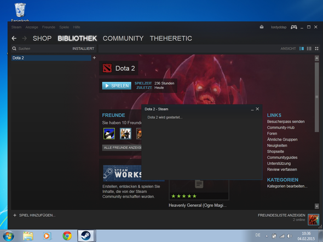
Task: Open the Neuigkeiten link
Action: tap(277, 145)
